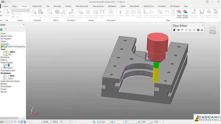Click the Draw Tool Axes icon
Viewport: 221px width, 124px height.
coord(145,14)
